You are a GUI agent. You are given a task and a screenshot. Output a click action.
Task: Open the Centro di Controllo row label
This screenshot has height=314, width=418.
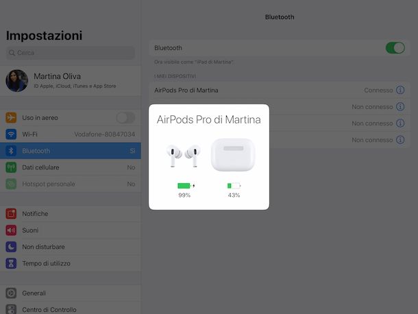click(49, 309)
